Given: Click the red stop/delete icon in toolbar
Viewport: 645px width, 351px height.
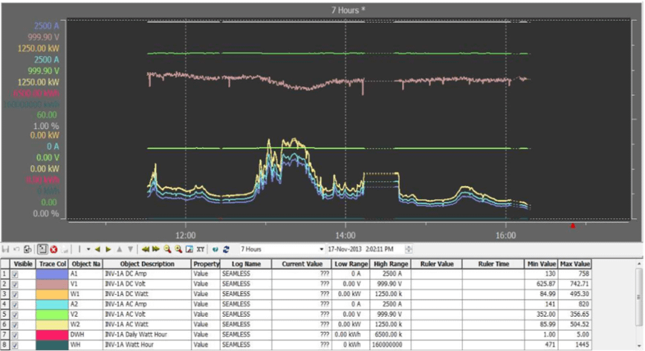Looking at the screenshot, I should click(54, 249).
